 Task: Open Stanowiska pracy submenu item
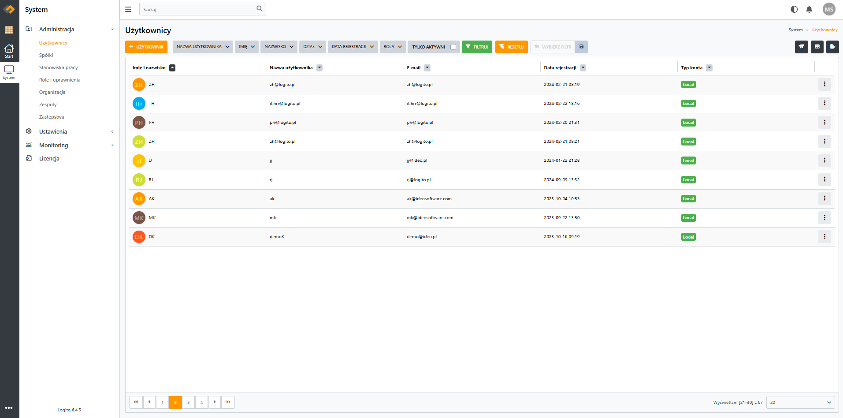[58, 67]
